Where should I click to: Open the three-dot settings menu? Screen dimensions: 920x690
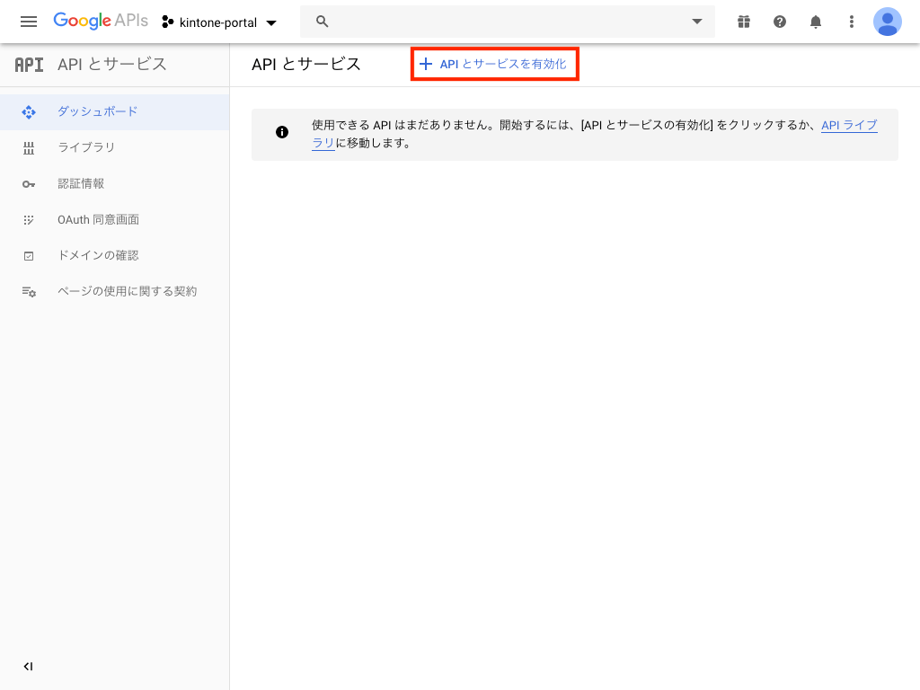click(851, 22)
